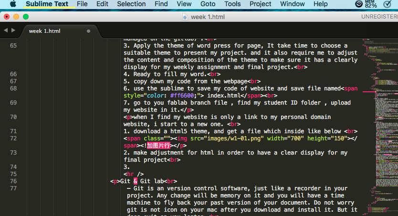
Task: Open the View menu
Action: pyautogui.click(x=184, y=4)
